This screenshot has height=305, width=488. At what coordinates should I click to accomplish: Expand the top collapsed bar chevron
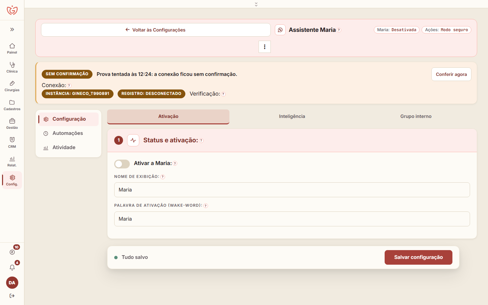click(x=256, y=4)
